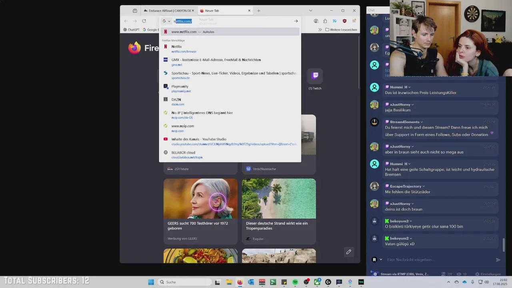Viewport: 512px width, 288px height.
Task: Open Google search engine selector dropdown
Action: [166, 21]
